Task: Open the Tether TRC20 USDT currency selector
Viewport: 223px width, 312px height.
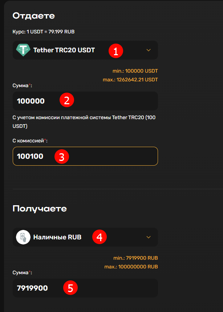Action: 85,50
